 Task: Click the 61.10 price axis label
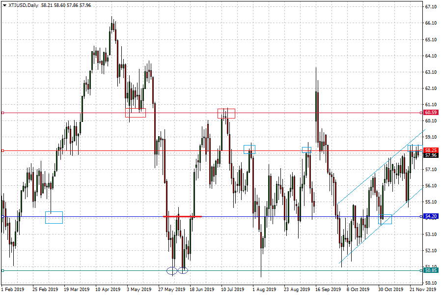(x=431, y=105)
